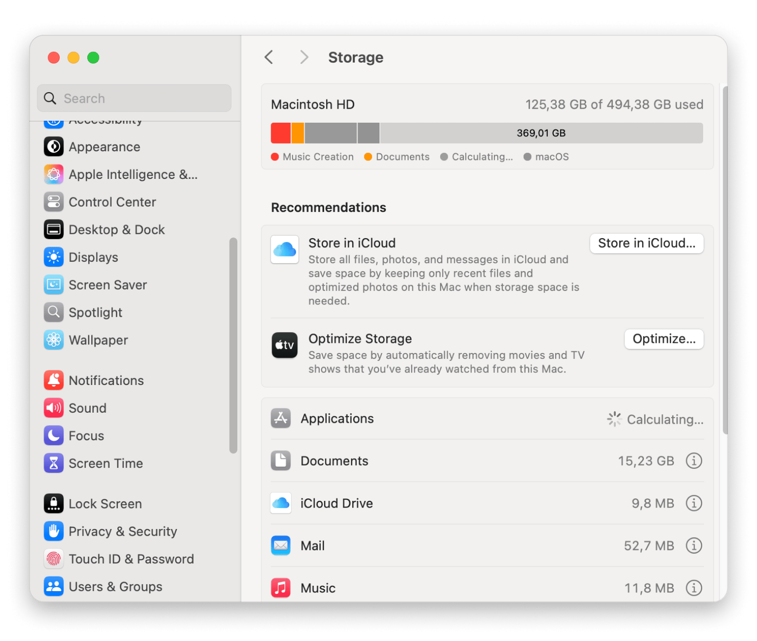The width and height of the screenshot is (757, 641).
Task: Open info details for Music storage
Action: tap(694, 588)
